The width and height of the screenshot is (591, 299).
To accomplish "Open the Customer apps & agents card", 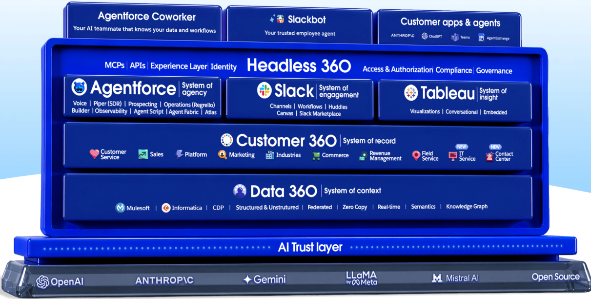I will [448, 29].
